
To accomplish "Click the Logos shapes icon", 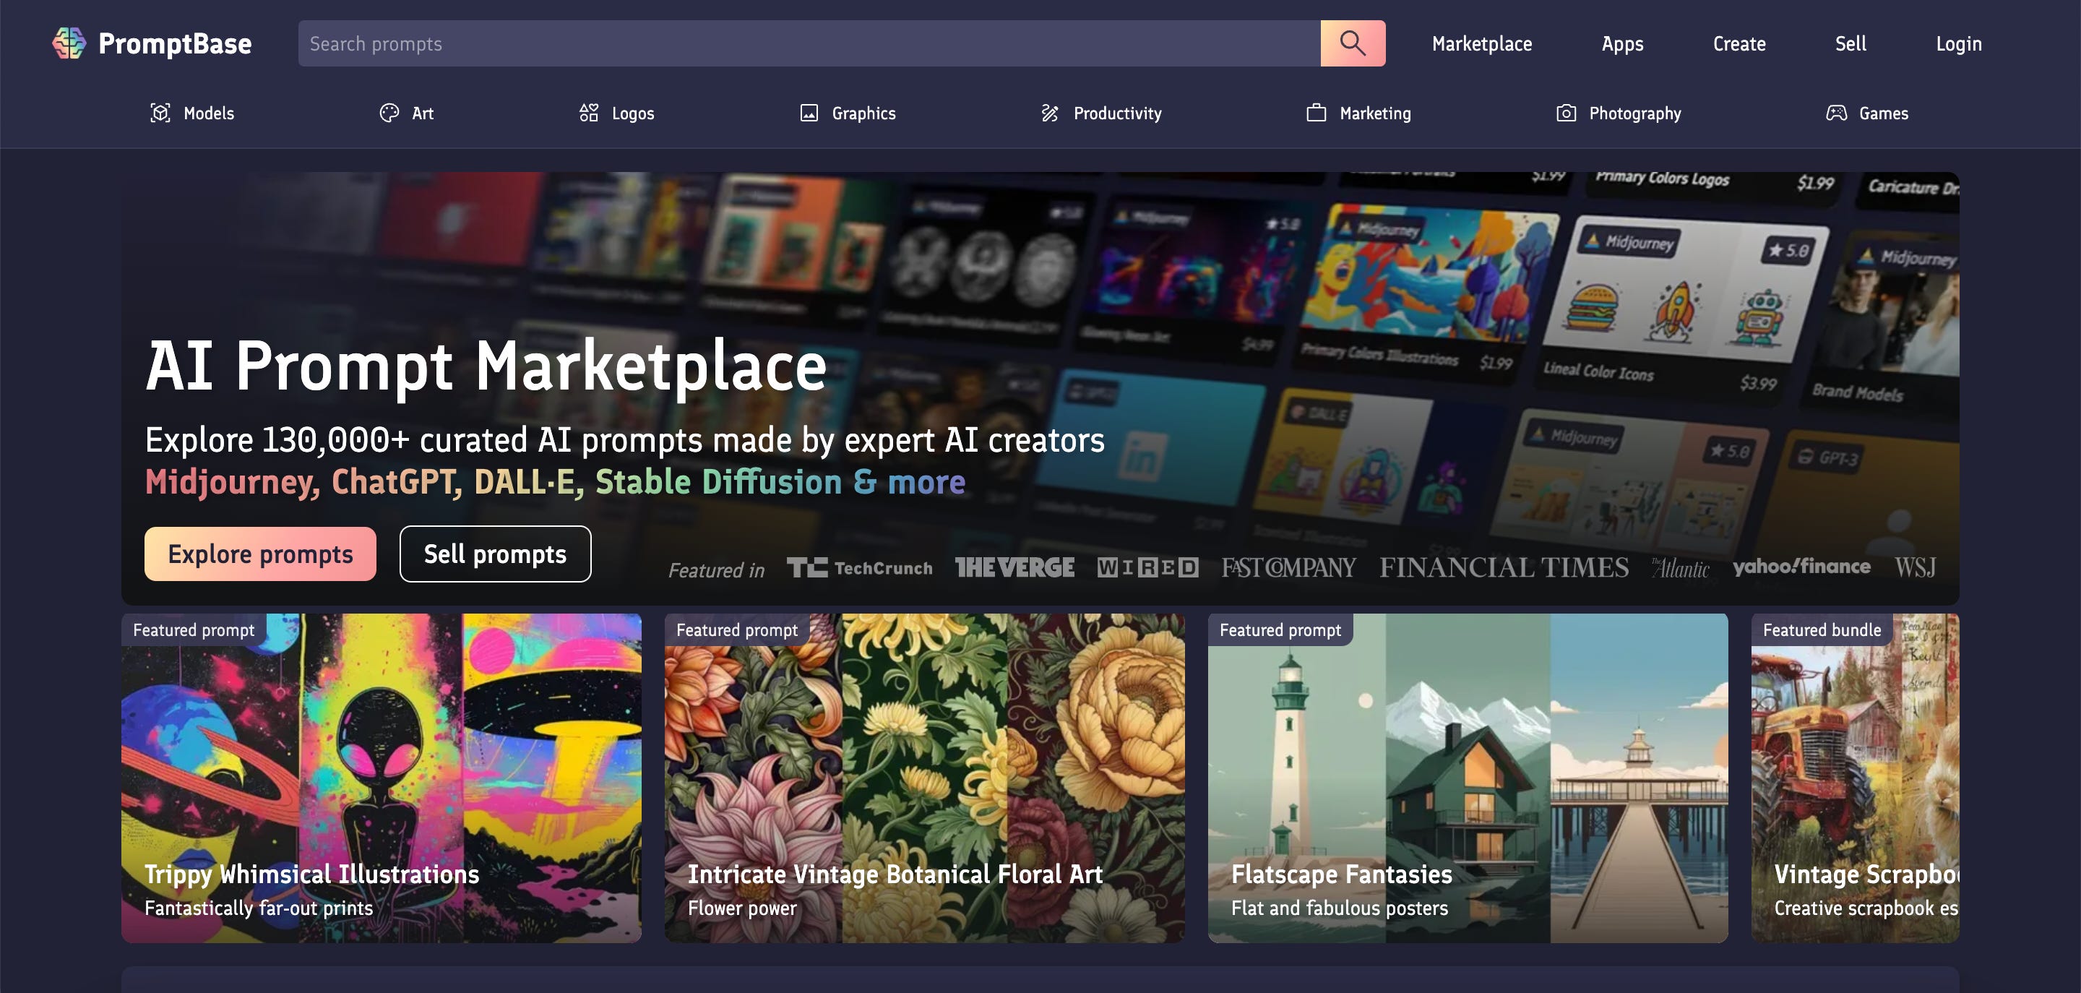I will tap(589, 113).
